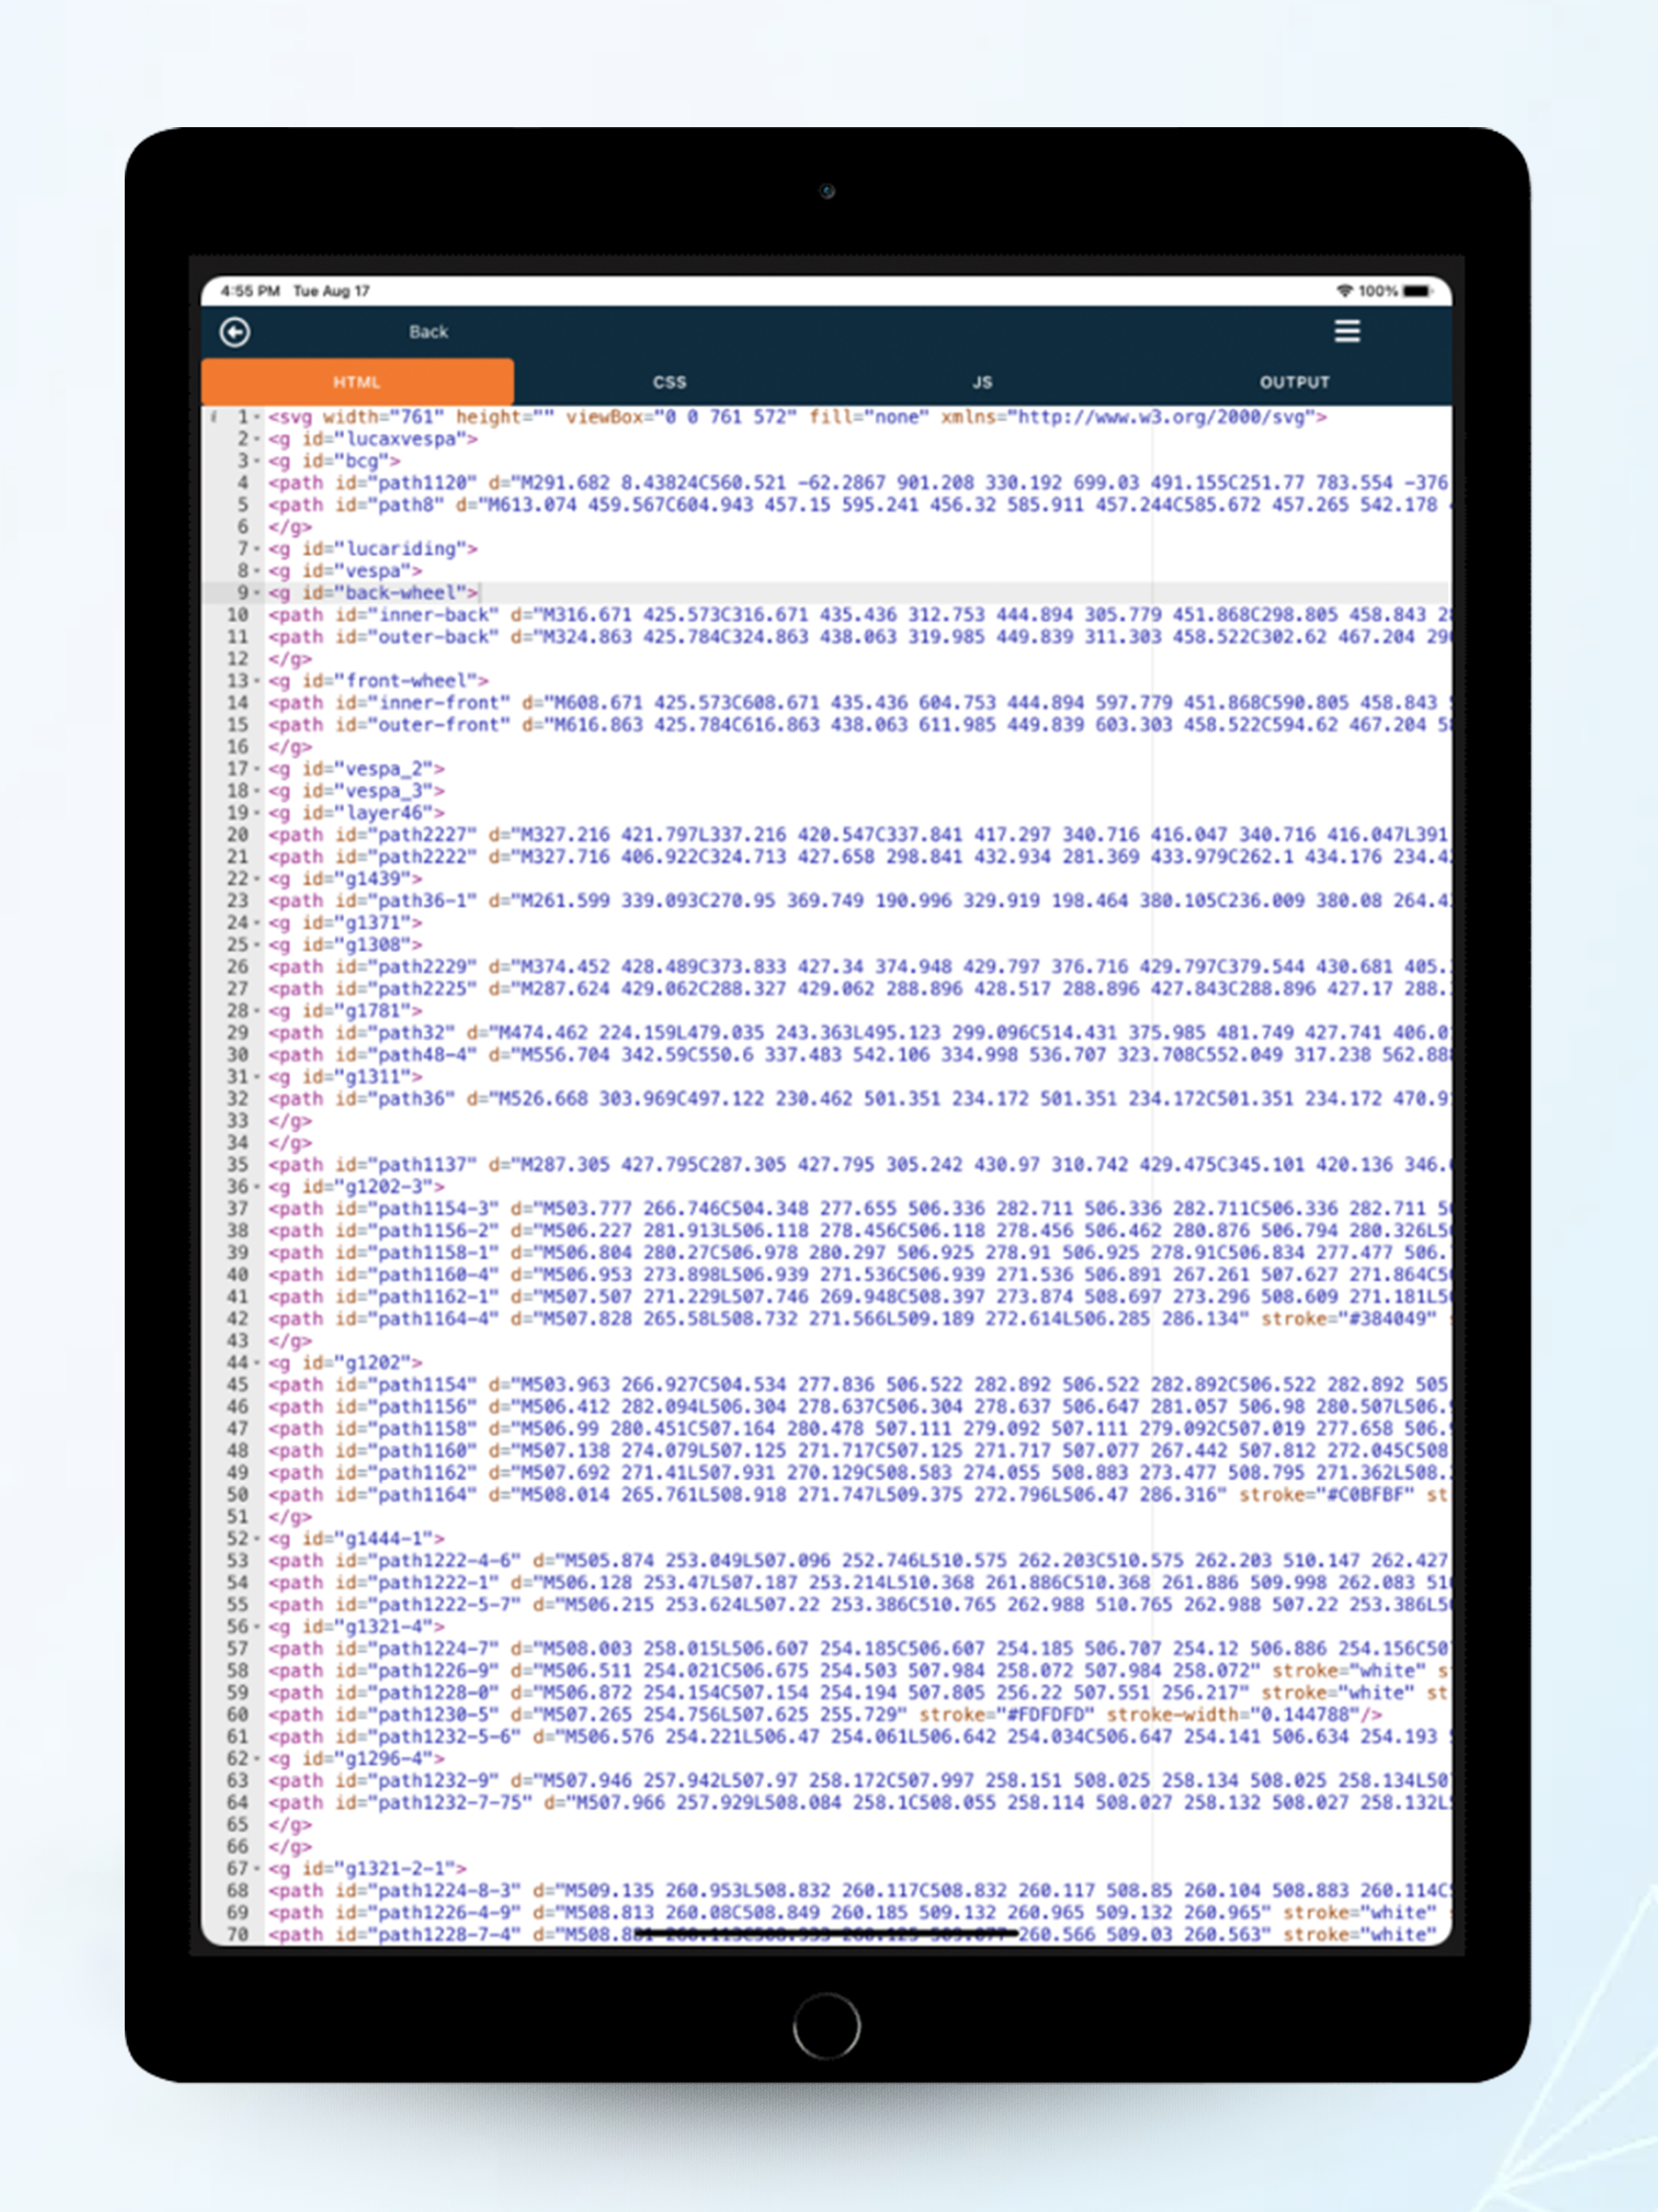Collapse the lucaxvespa group on line 2
Viewport: 1658px width, 2212px height.
click(256, 440)
